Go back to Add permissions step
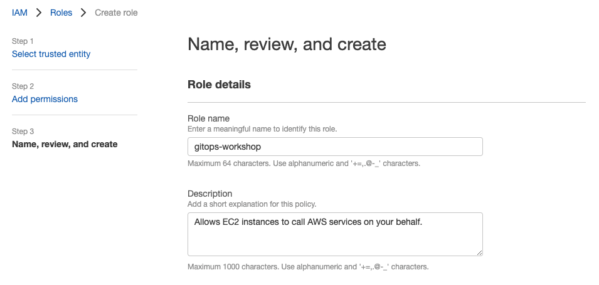The image size is (599, 285). tap(45, 99)
